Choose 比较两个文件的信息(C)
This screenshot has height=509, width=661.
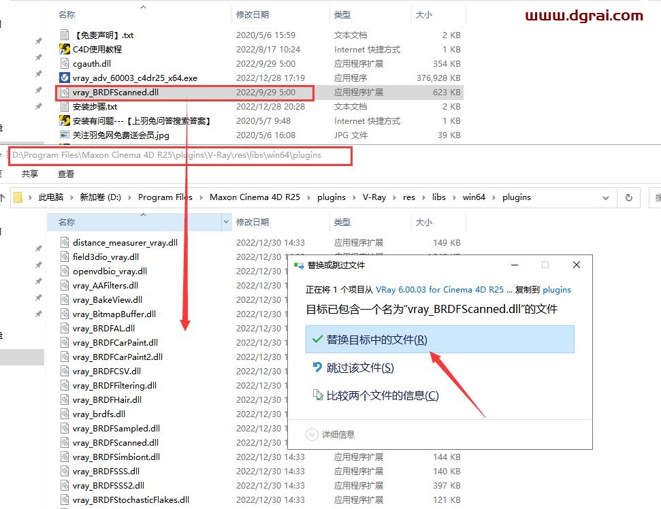coord(382,395)
